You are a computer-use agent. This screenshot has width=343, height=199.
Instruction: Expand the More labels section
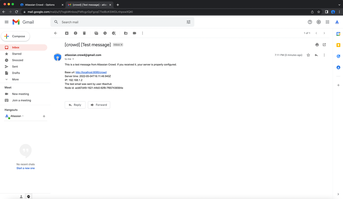15,79
